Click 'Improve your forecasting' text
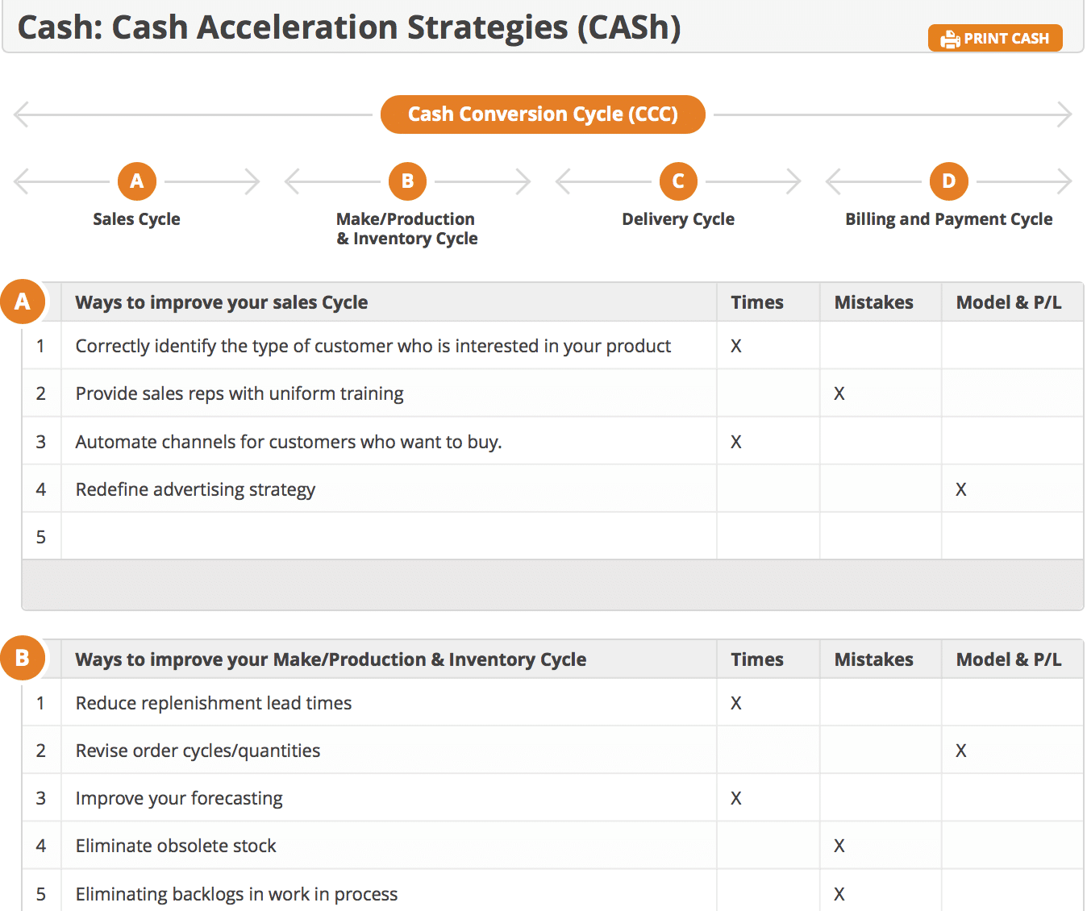The height and width of the screenshot is (911, 1087). (x=179, y=798)
